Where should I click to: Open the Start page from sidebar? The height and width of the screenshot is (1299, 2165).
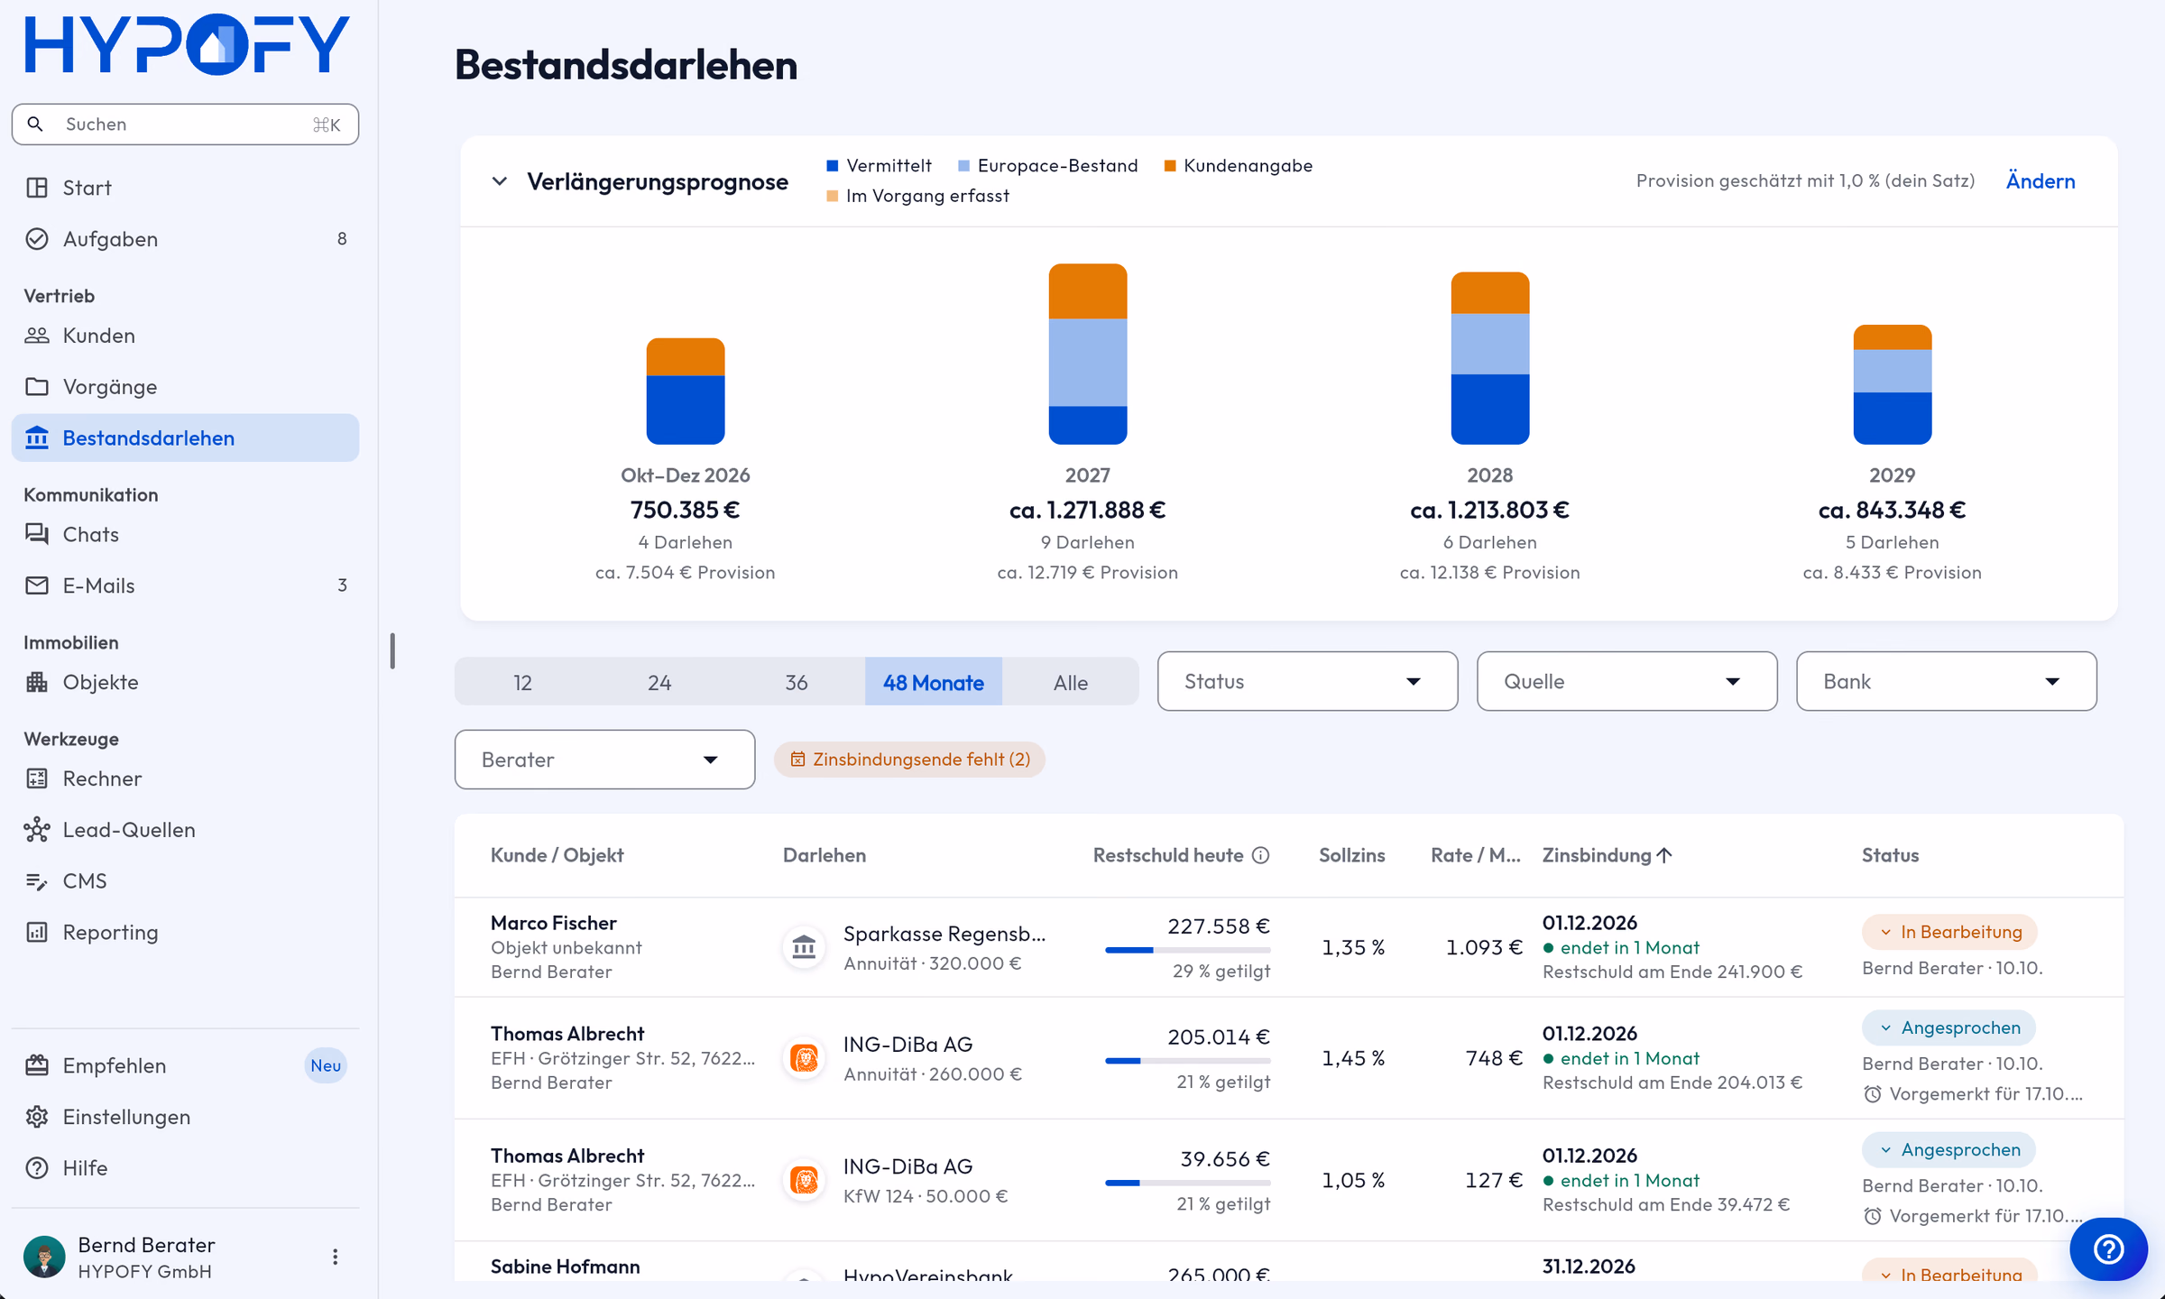pyautogui.click(x=185, y=188)
